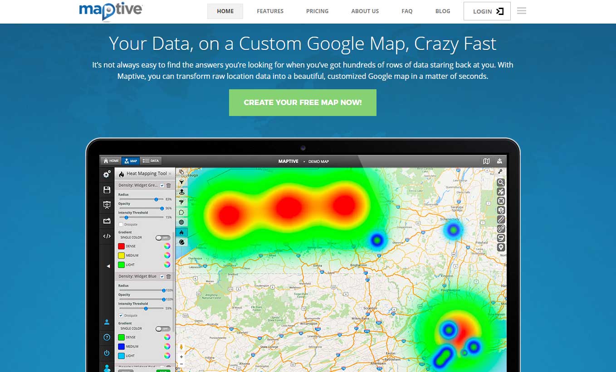Open the PRICING navigation item
The width and height of the screenshot is (616, 372).
pos(317,11)
